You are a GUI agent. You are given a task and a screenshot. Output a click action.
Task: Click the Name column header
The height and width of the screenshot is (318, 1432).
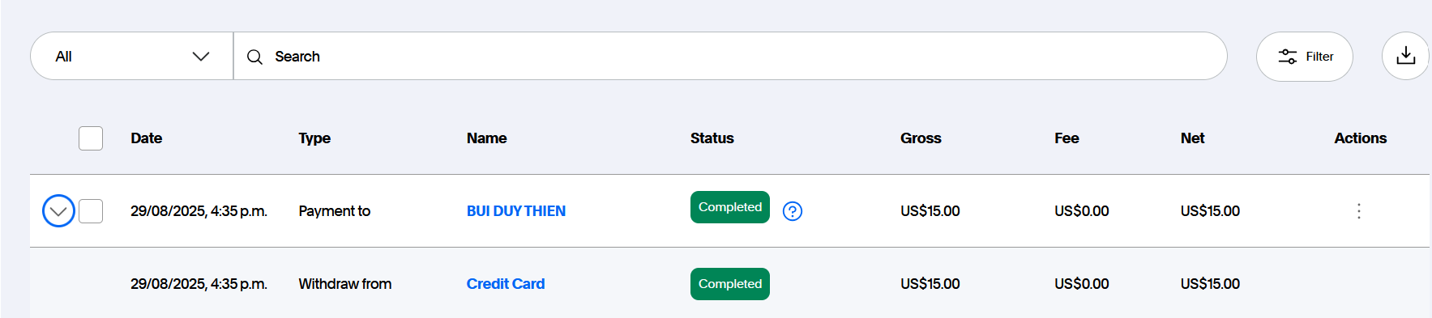[487, 138]
